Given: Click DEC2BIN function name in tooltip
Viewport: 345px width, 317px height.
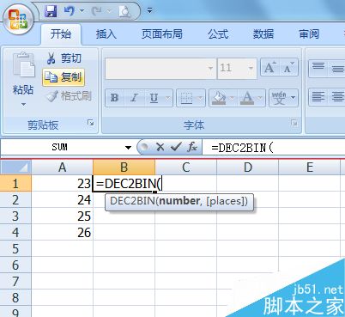Looking at the screenshot, I should click(x=133, y=201).
